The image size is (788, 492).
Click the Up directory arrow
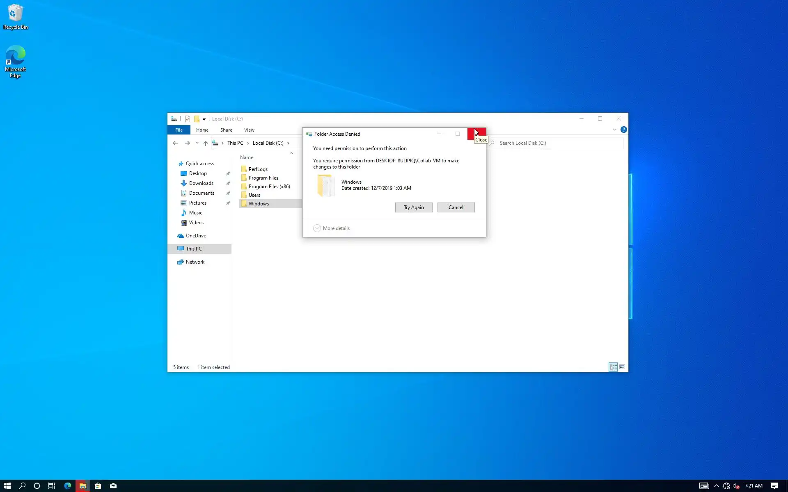[x=206, y=143]
